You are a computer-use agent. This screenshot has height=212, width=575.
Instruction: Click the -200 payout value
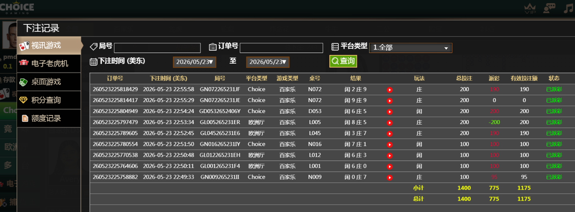tap(494, 122)
